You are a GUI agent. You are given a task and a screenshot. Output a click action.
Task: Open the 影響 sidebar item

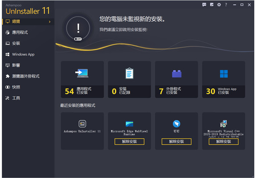(x=28, y=65)
